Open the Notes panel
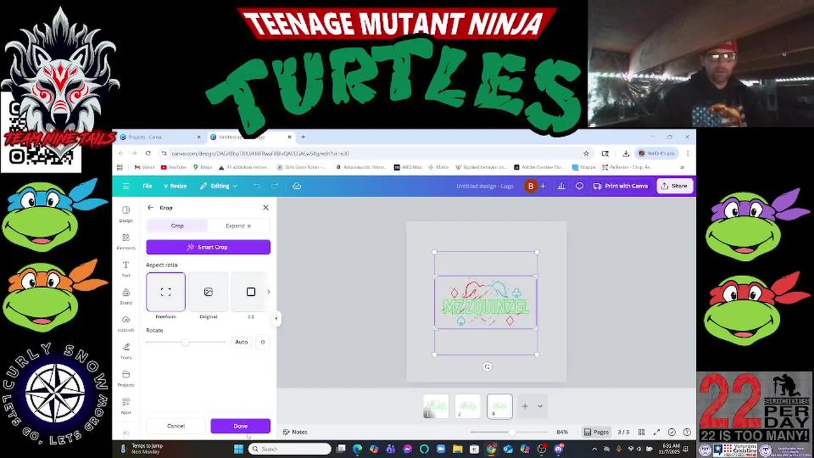 coord(295,432)
